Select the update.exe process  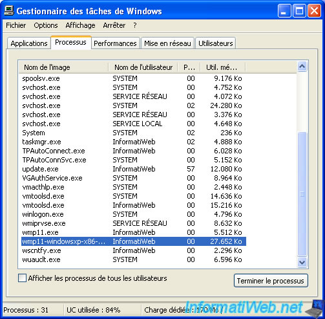coord(134,169)
